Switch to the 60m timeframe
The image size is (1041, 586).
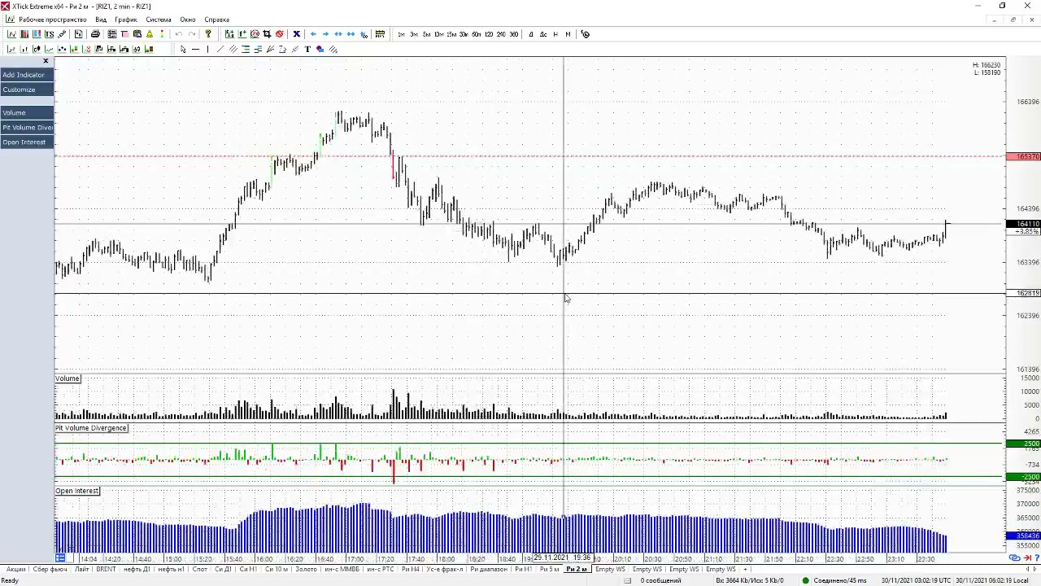(476, 34)
